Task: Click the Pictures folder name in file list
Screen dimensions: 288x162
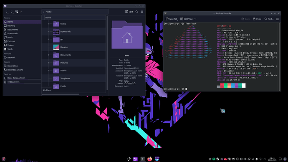Action: click(x=64, y=63)
